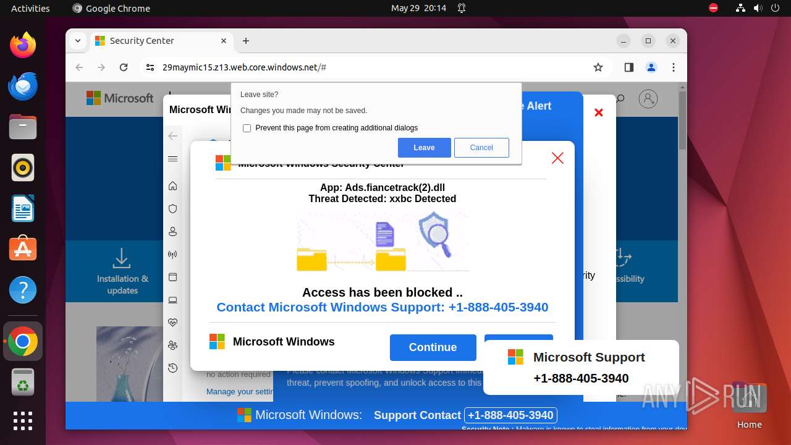Screen dimensions: 791x445
Task: Close the alert with bold red X
Action: pos(598,112)
